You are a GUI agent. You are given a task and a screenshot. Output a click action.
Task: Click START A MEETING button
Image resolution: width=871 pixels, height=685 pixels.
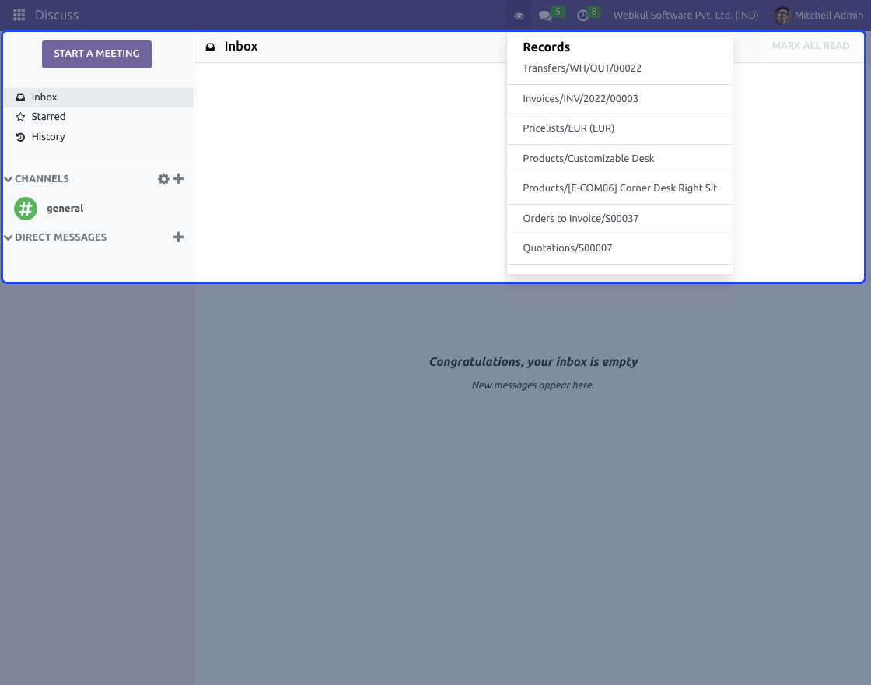[x=96, y=54]
